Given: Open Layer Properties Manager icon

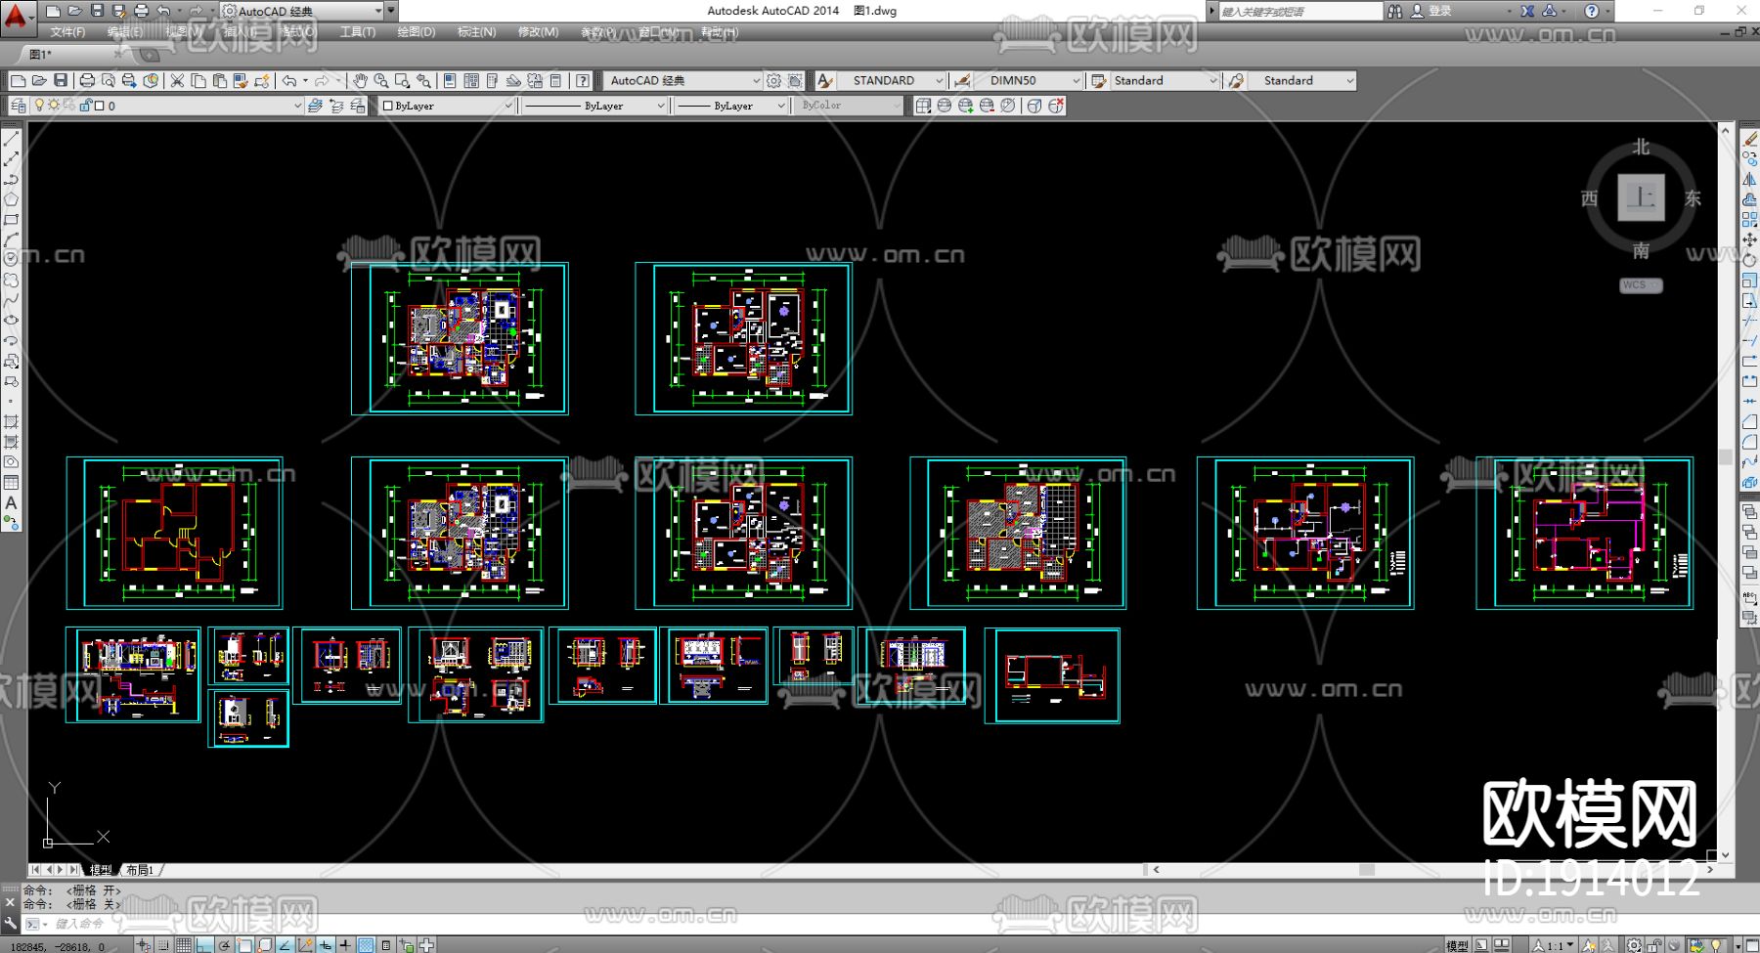Looking at the screenshot, I should (x=19, y=106).
